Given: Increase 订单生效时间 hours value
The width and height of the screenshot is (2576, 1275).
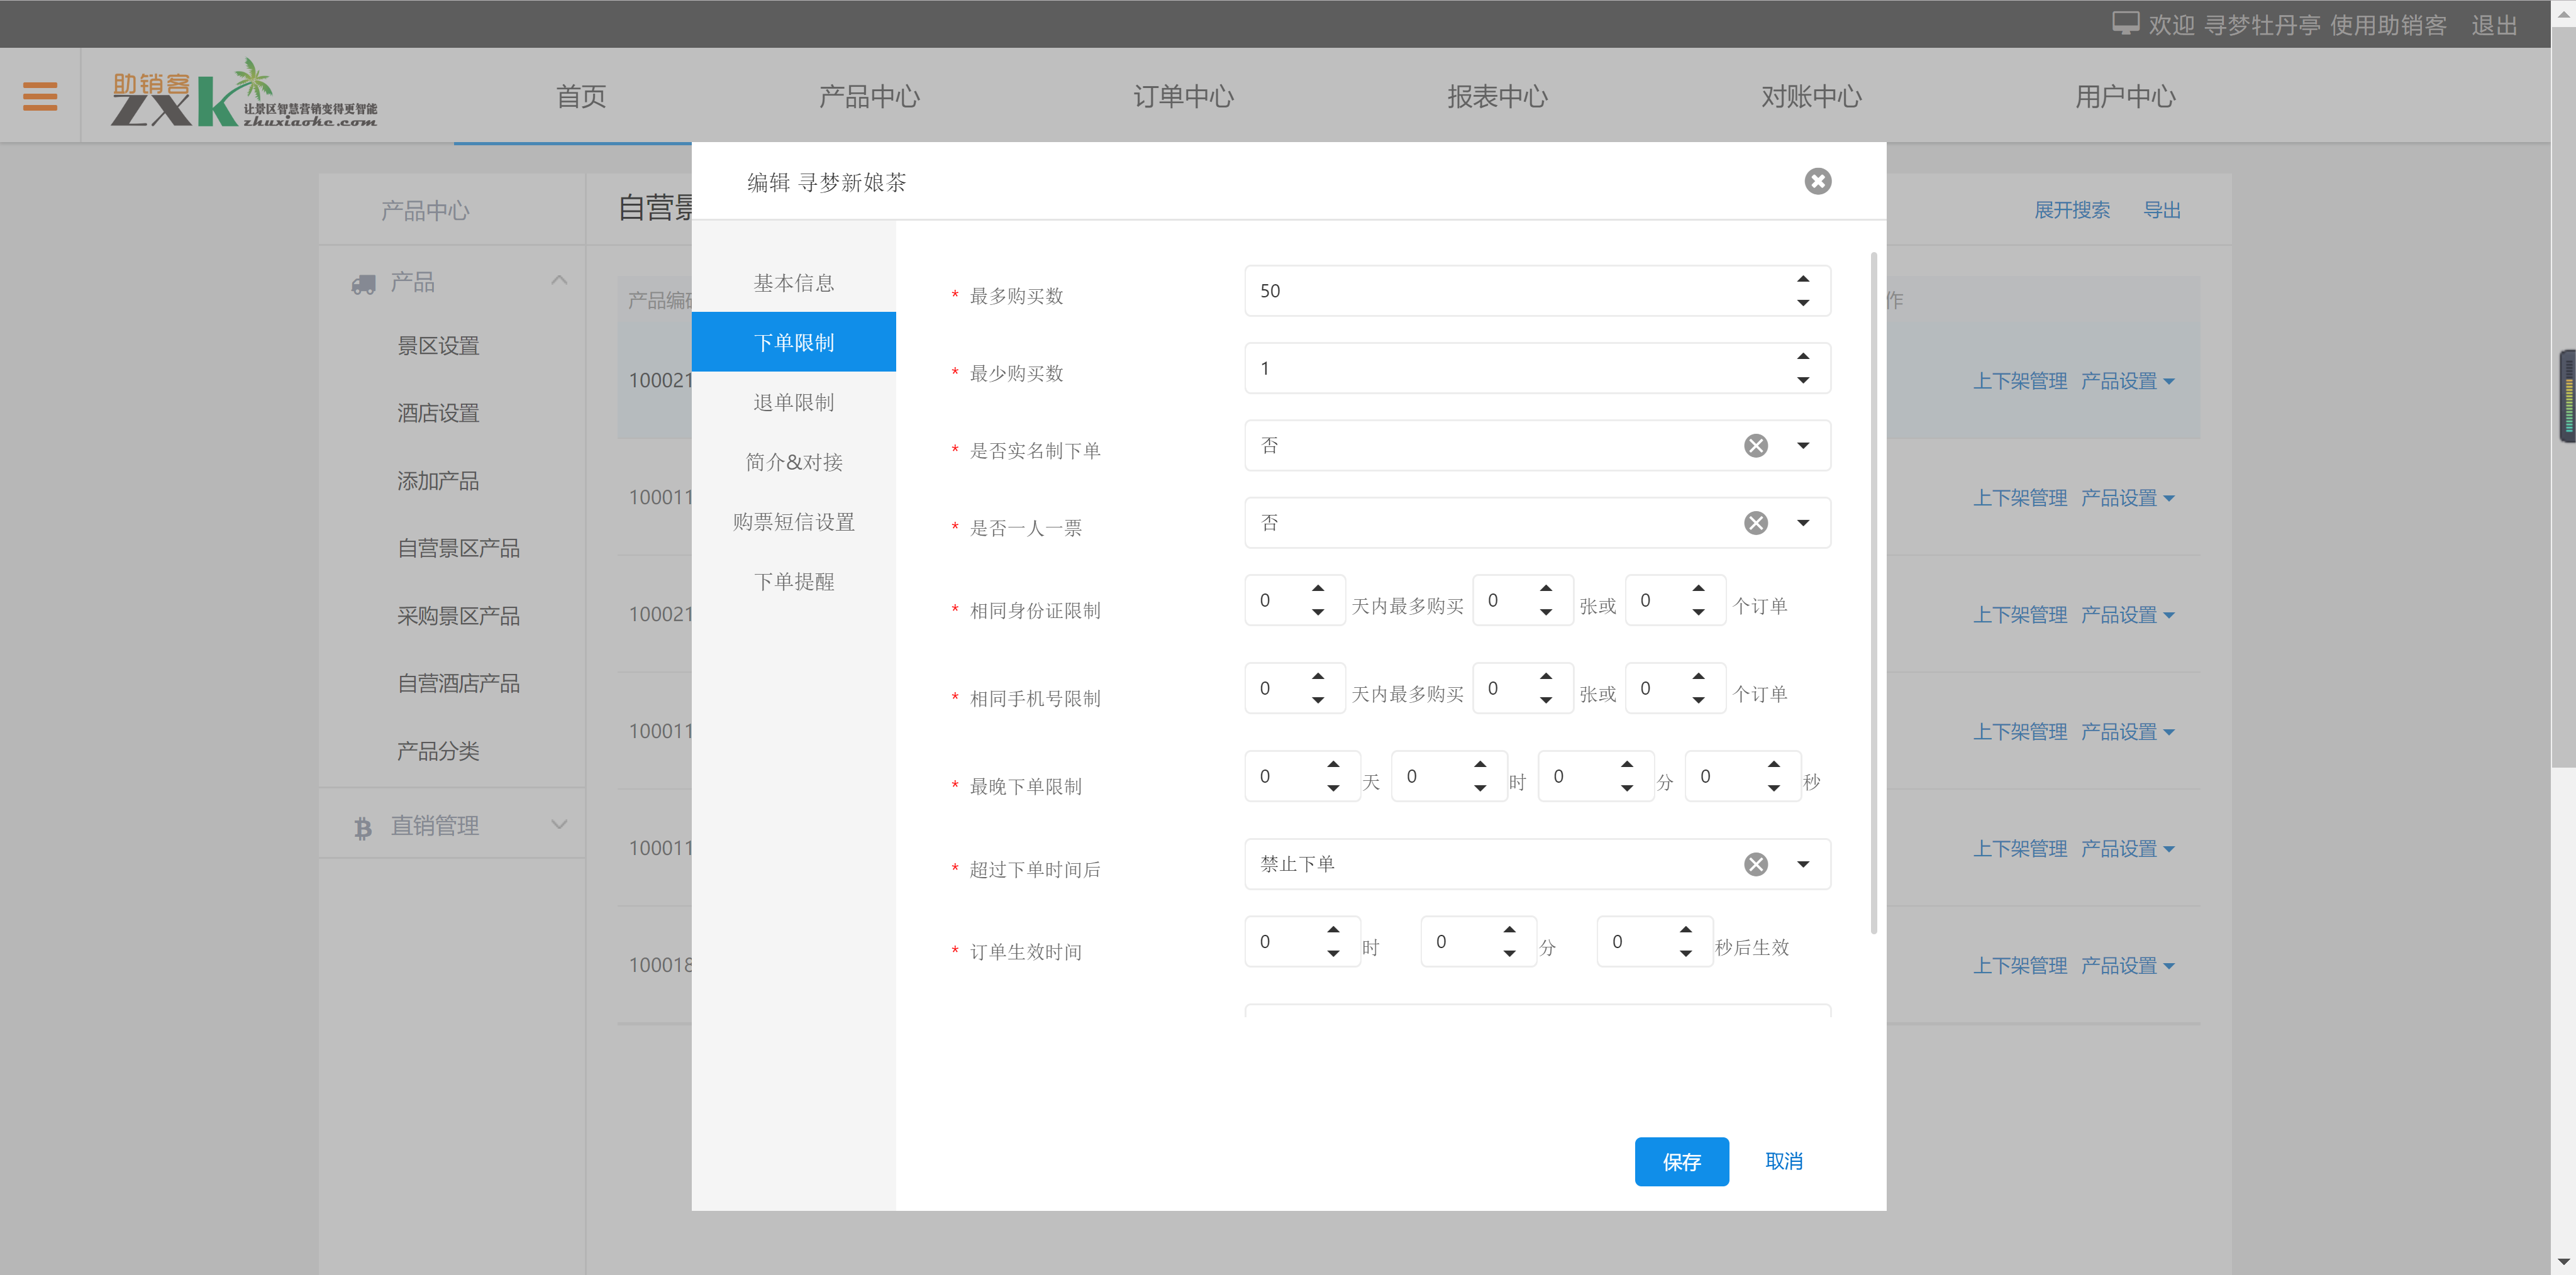Looking at the screenshot, I should 1333,930.
